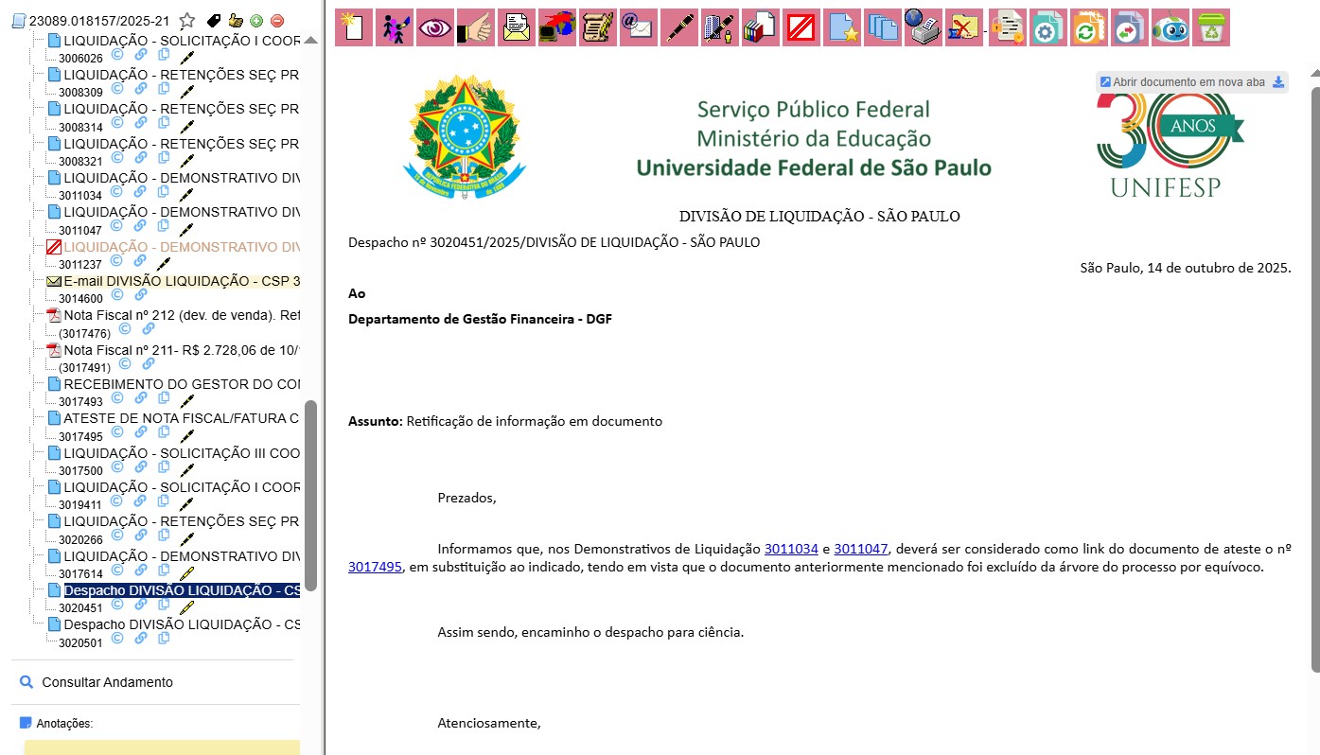Collapse all tree items with red minus
Image resolution: width=1320 pixels, height=755 pixels.
click(277, 21)
